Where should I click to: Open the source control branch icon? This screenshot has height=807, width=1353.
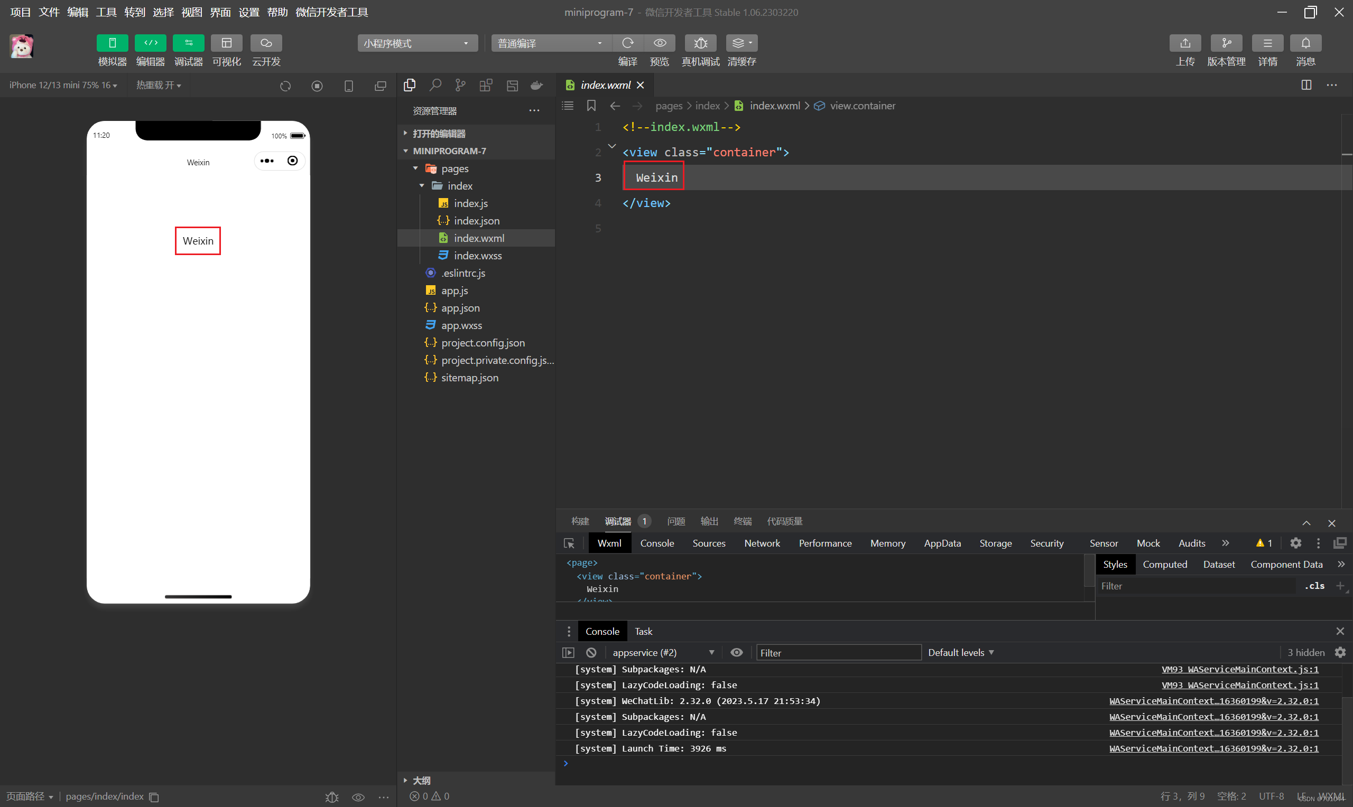click(x=460, y=86)
